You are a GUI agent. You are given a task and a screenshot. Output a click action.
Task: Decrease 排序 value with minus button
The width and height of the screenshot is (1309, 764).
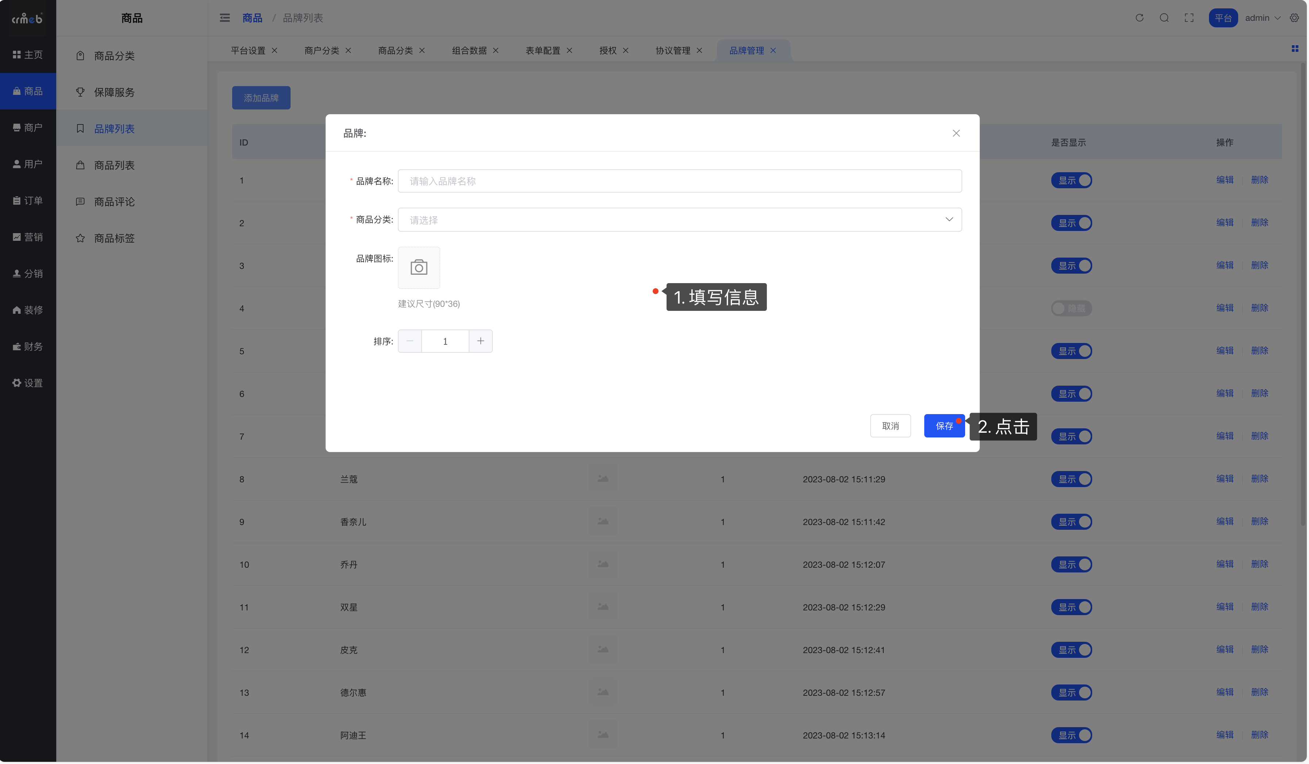pyautogui.click(x=410, y=341)
